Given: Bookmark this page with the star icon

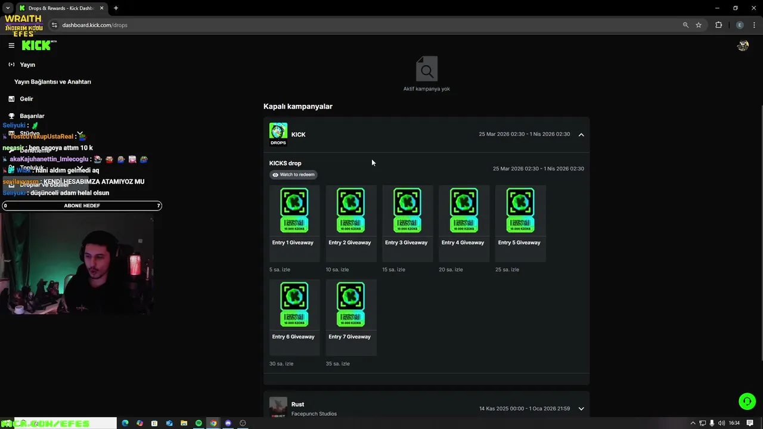Looking at the screenshot, I should [699, 25].
